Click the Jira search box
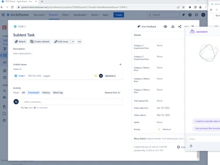Screen dimensions: 220x165 pos(164,15)
